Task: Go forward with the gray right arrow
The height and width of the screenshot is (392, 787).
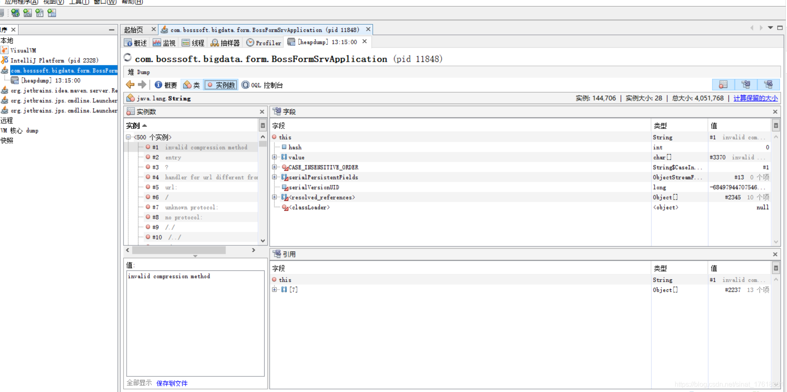Action: coord(142,85)
